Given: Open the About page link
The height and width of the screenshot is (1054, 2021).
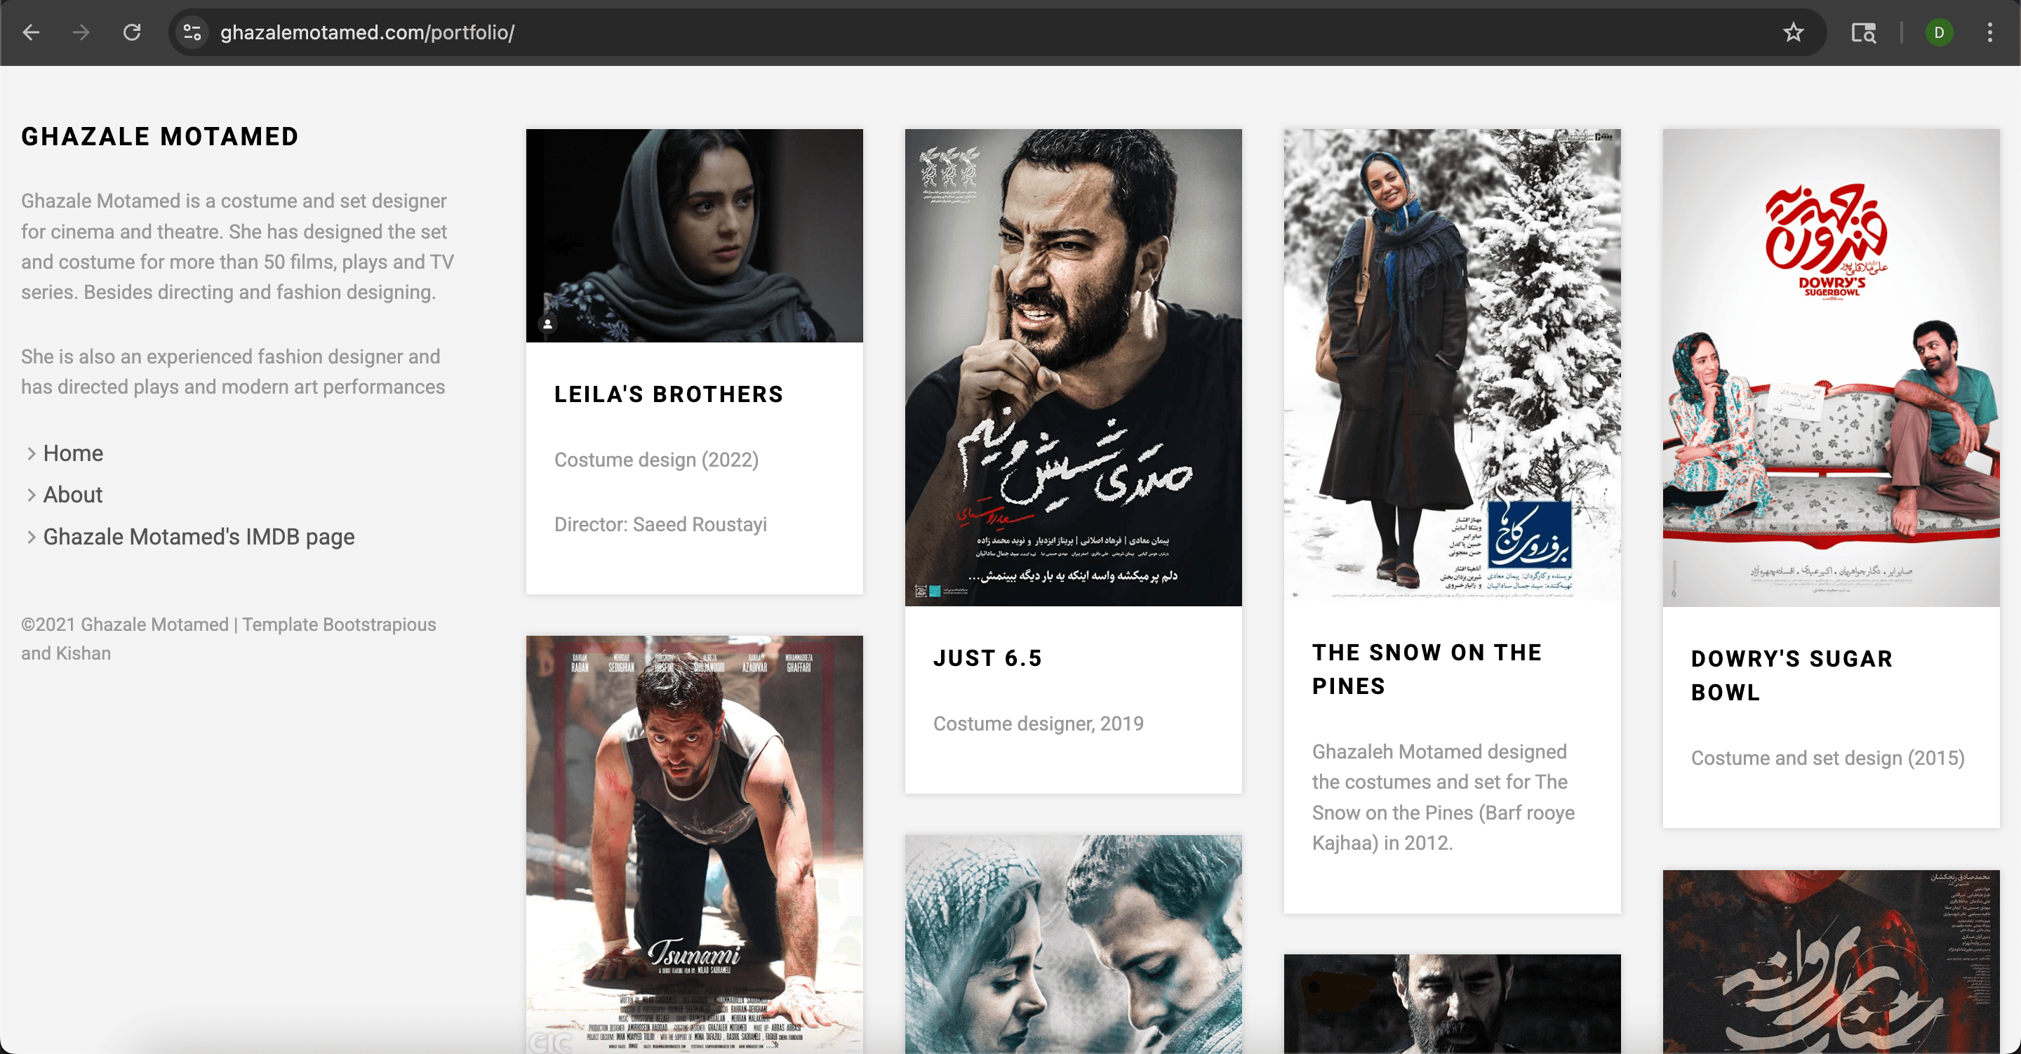Looking at the screenshot, I should [73, 495].
